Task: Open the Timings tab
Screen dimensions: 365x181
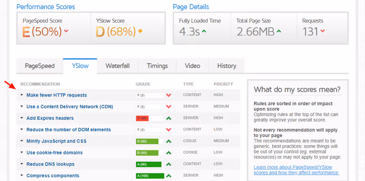Action: [157, 66]
